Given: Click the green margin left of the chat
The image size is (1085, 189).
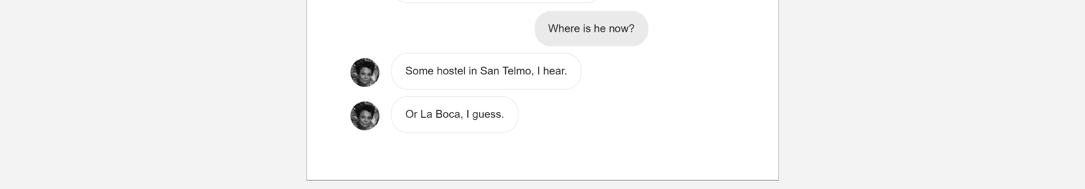Looking at the screenshot, I should (326, 84).
